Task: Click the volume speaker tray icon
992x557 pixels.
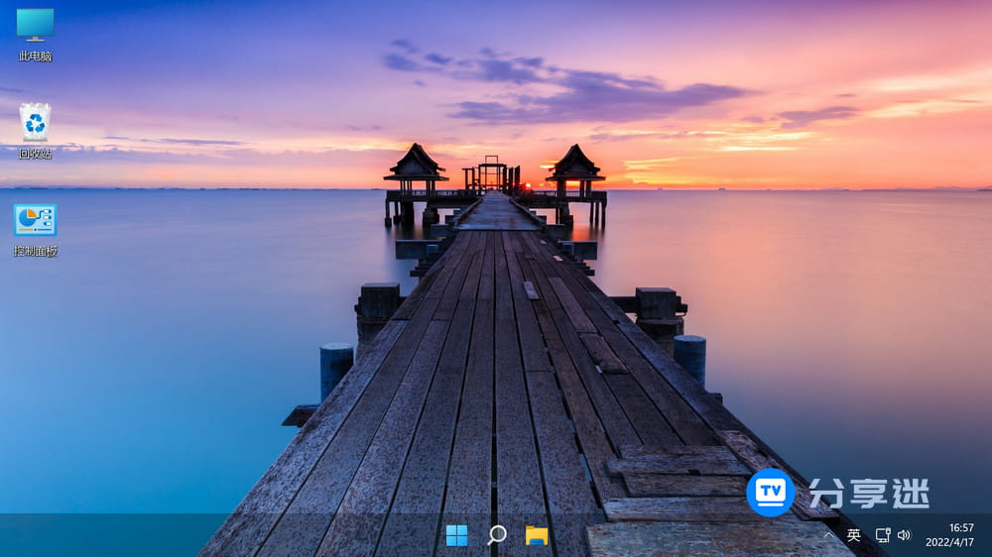Action: point(904,535)
